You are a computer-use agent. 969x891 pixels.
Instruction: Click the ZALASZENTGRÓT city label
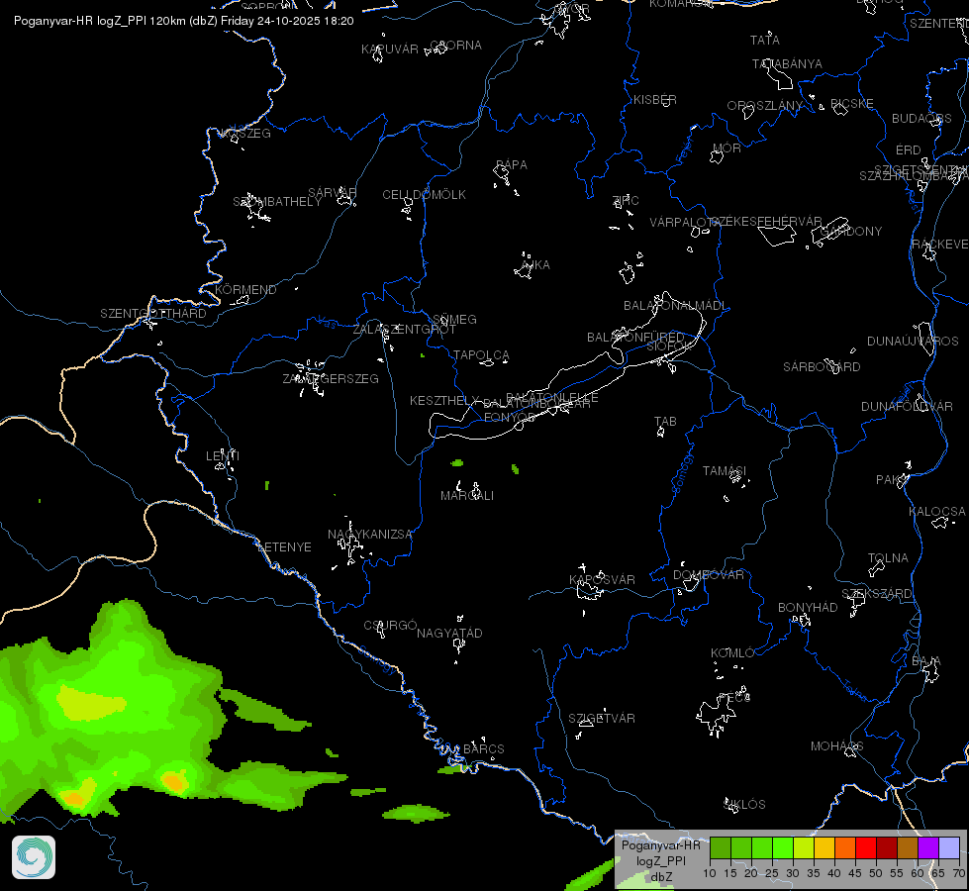[x=404, y=329]
